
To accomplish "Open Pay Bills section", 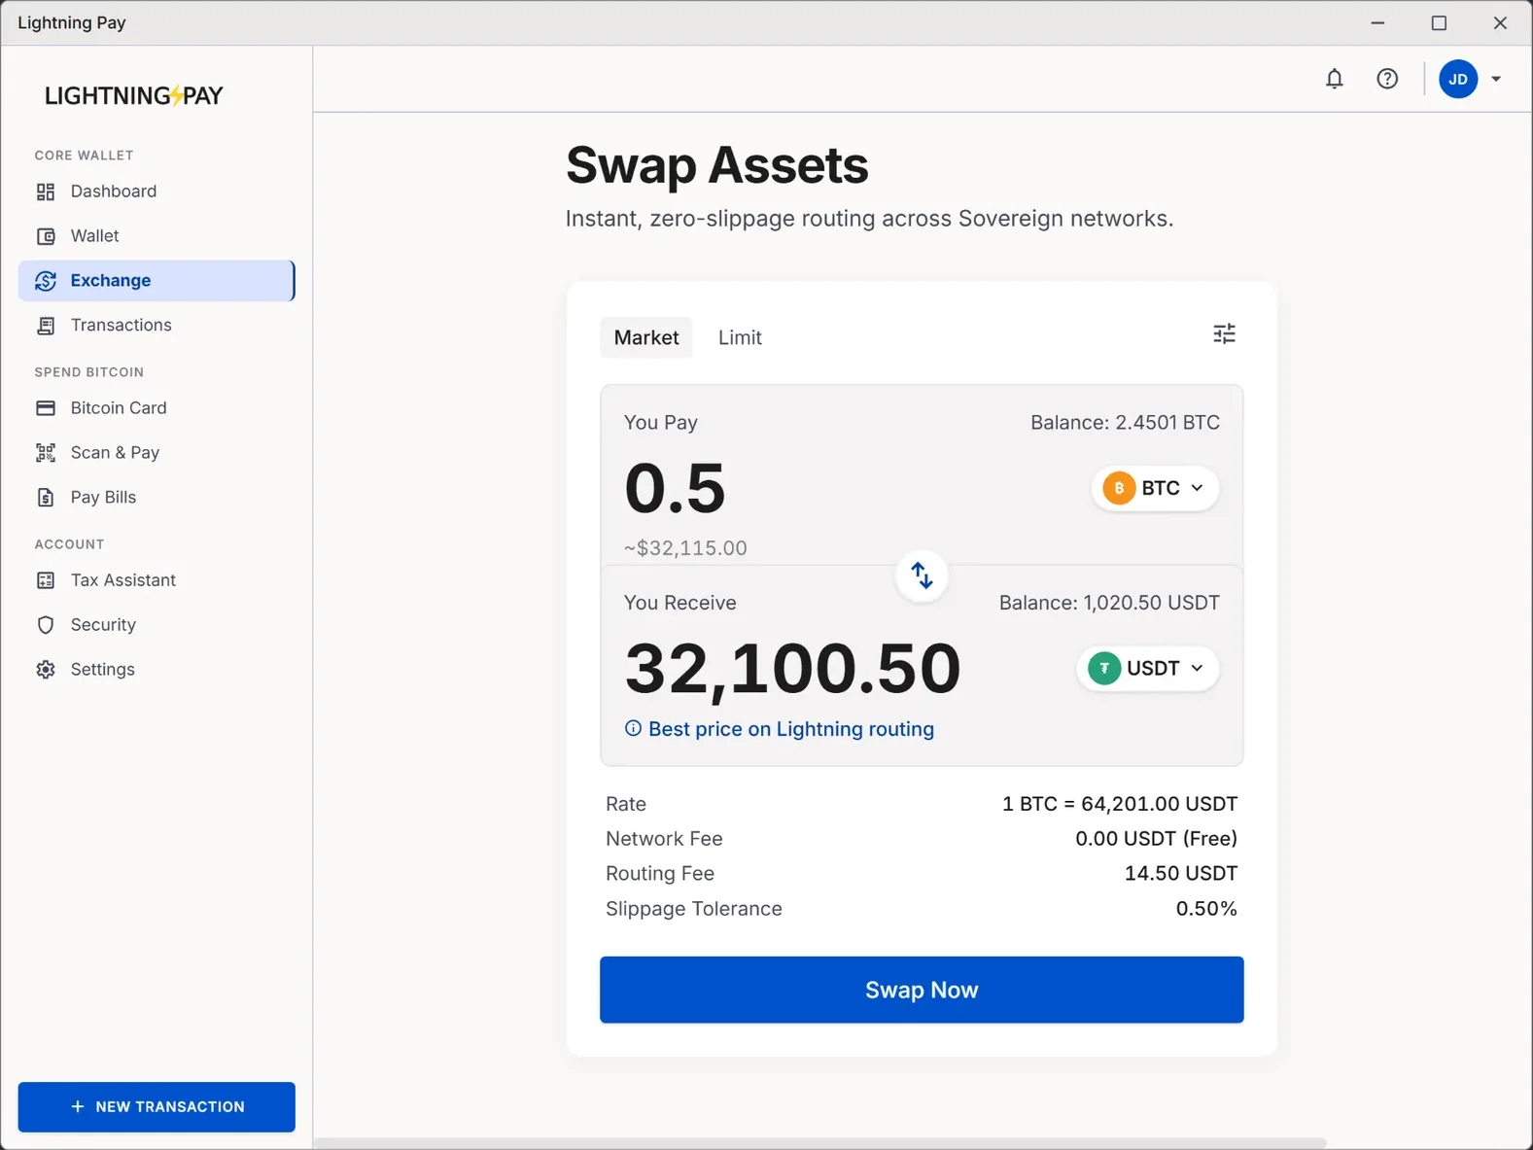I will coord(156,498).
